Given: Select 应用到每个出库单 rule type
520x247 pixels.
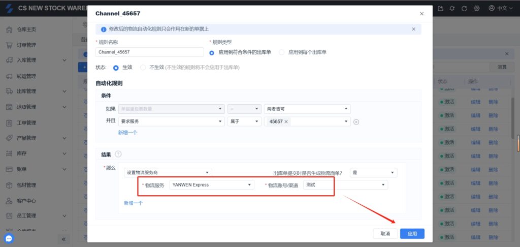Looking at the screenshot, I should 282,52.
